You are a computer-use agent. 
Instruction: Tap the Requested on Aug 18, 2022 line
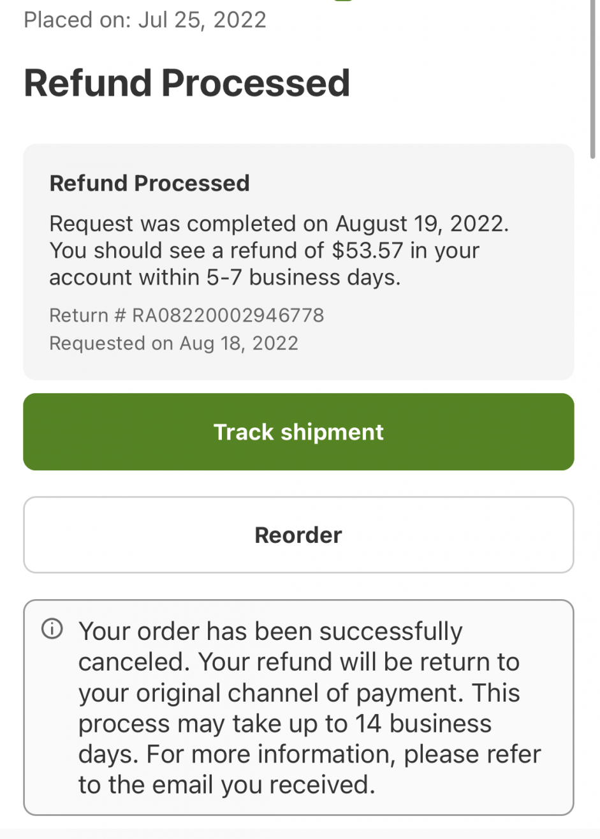pos(173,343)
